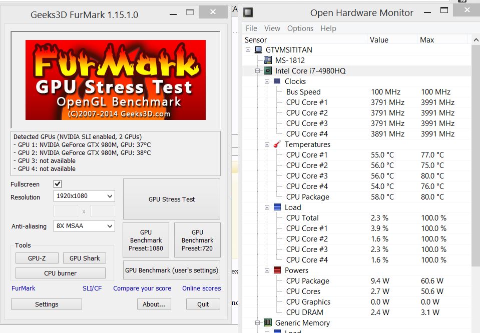Launch the GPU-Z tool
This screenshot has width=480, height=333.
click(x=37, y=258)
